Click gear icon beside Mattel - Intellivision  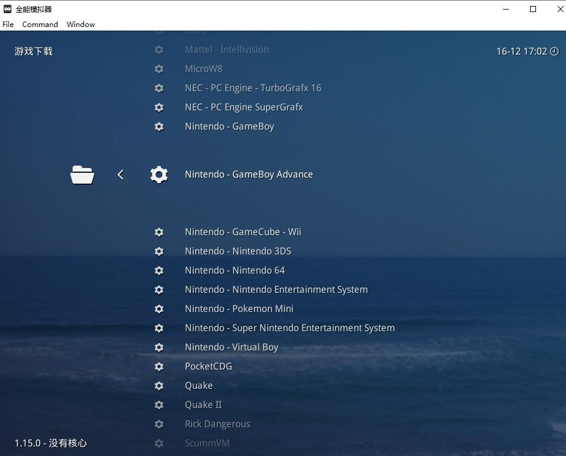click(x=159, y=50)
